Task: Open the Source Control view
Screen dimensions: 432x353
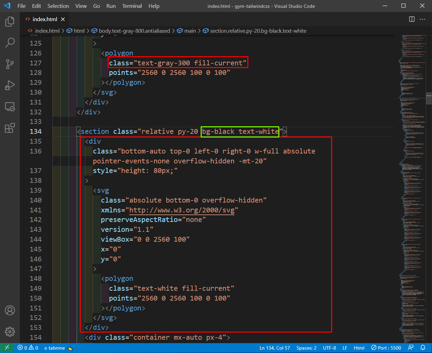Action: (10, 64)
